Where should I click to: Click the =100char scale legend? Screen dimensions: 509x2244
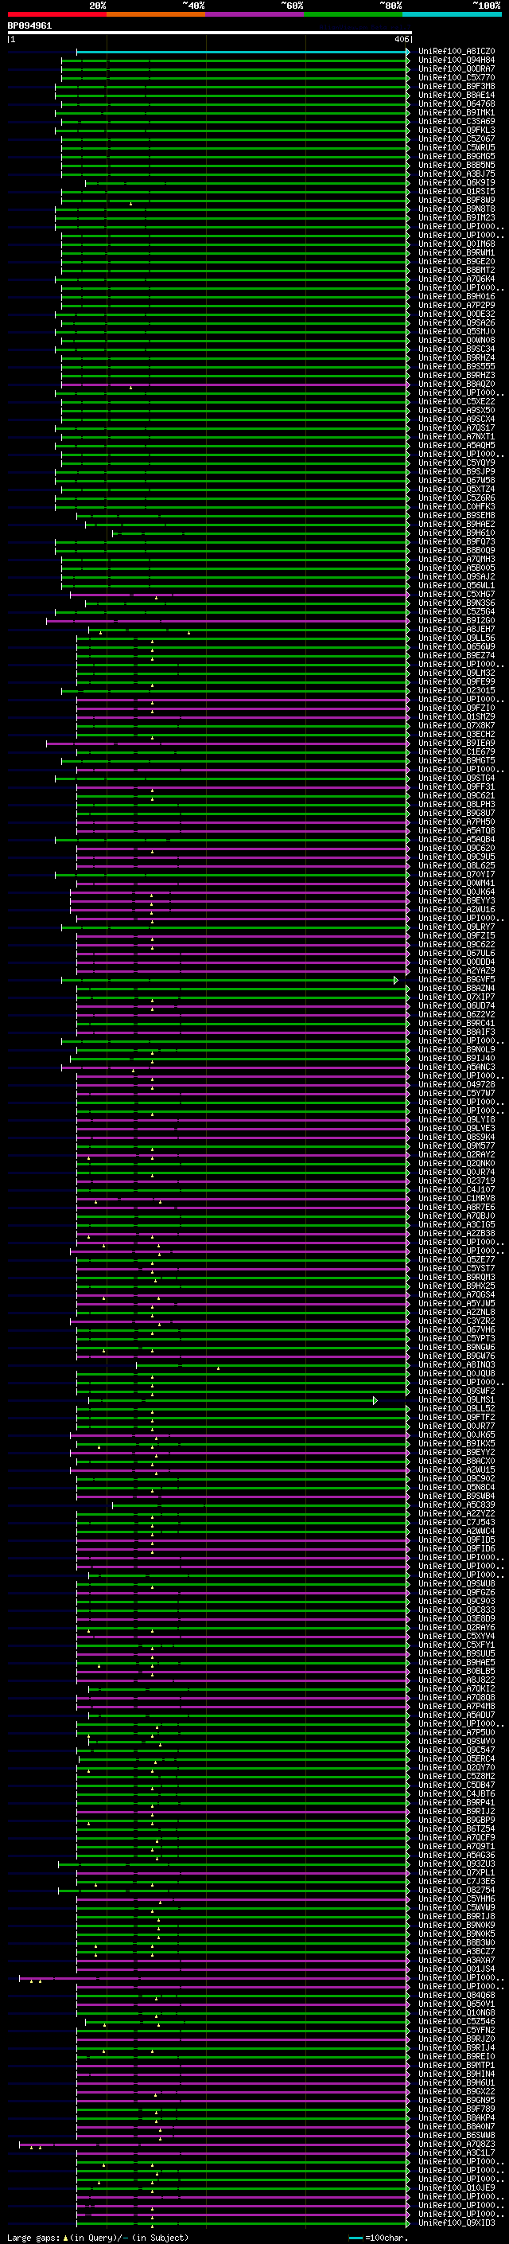378,2237
